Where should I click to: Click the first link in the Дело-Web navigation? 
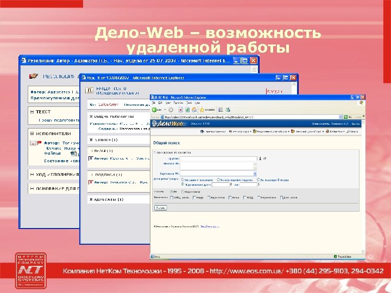[213, 131]
